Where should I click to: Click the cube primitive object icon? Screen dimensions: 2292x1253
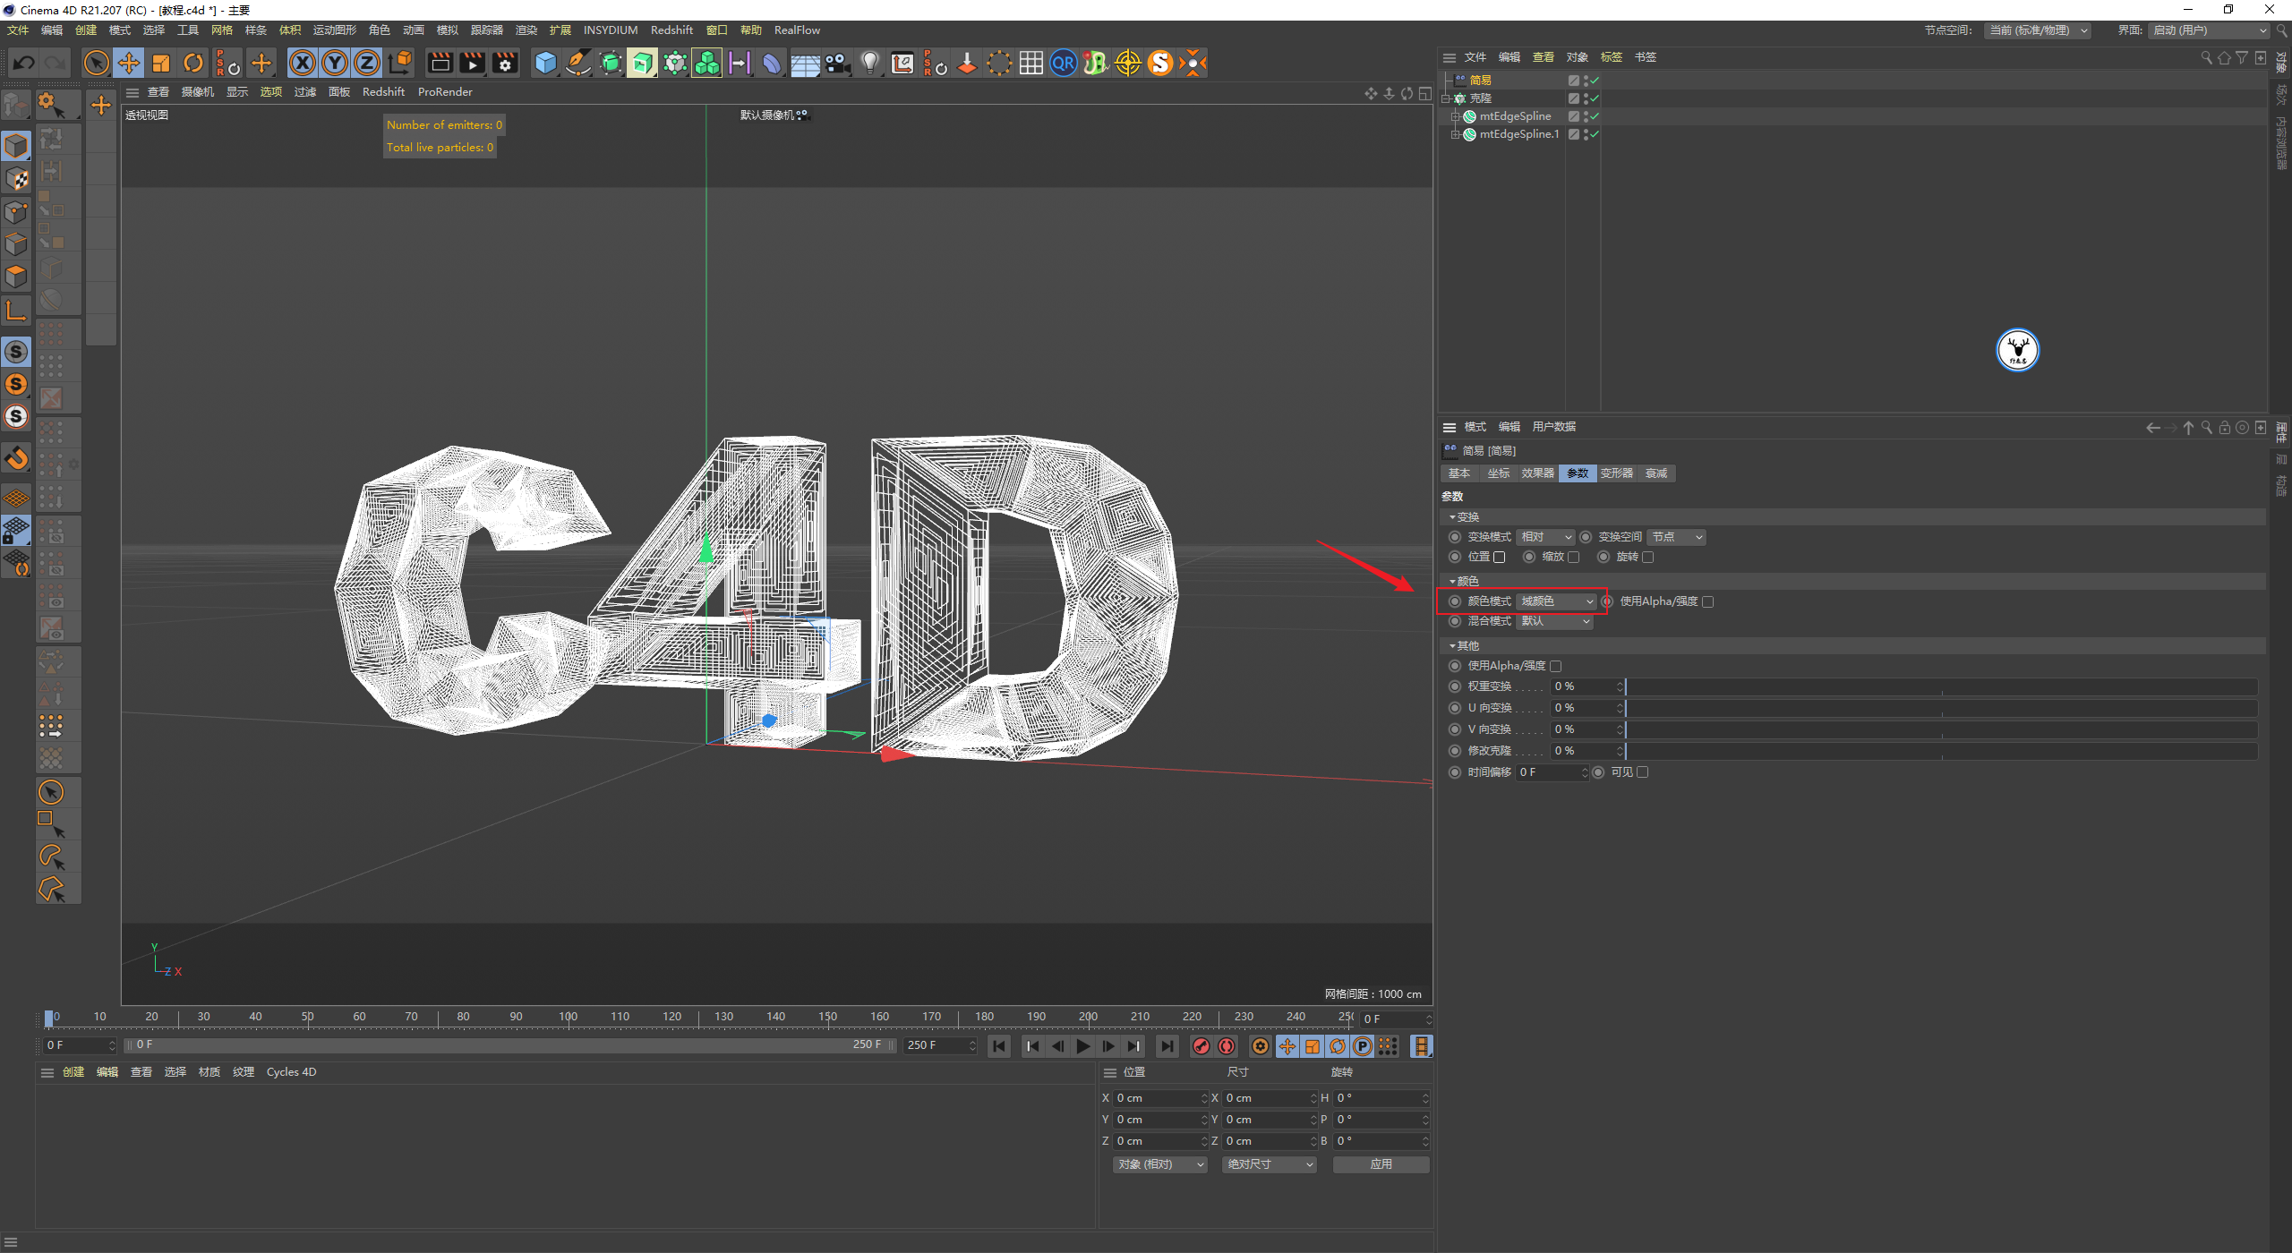click(545, 63)
